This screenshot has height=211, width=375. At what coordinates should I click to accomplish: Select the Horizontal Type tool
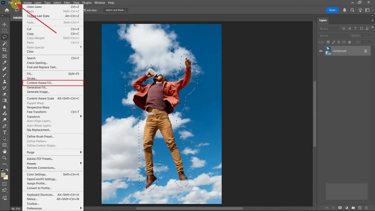click(x=4, y=132)
